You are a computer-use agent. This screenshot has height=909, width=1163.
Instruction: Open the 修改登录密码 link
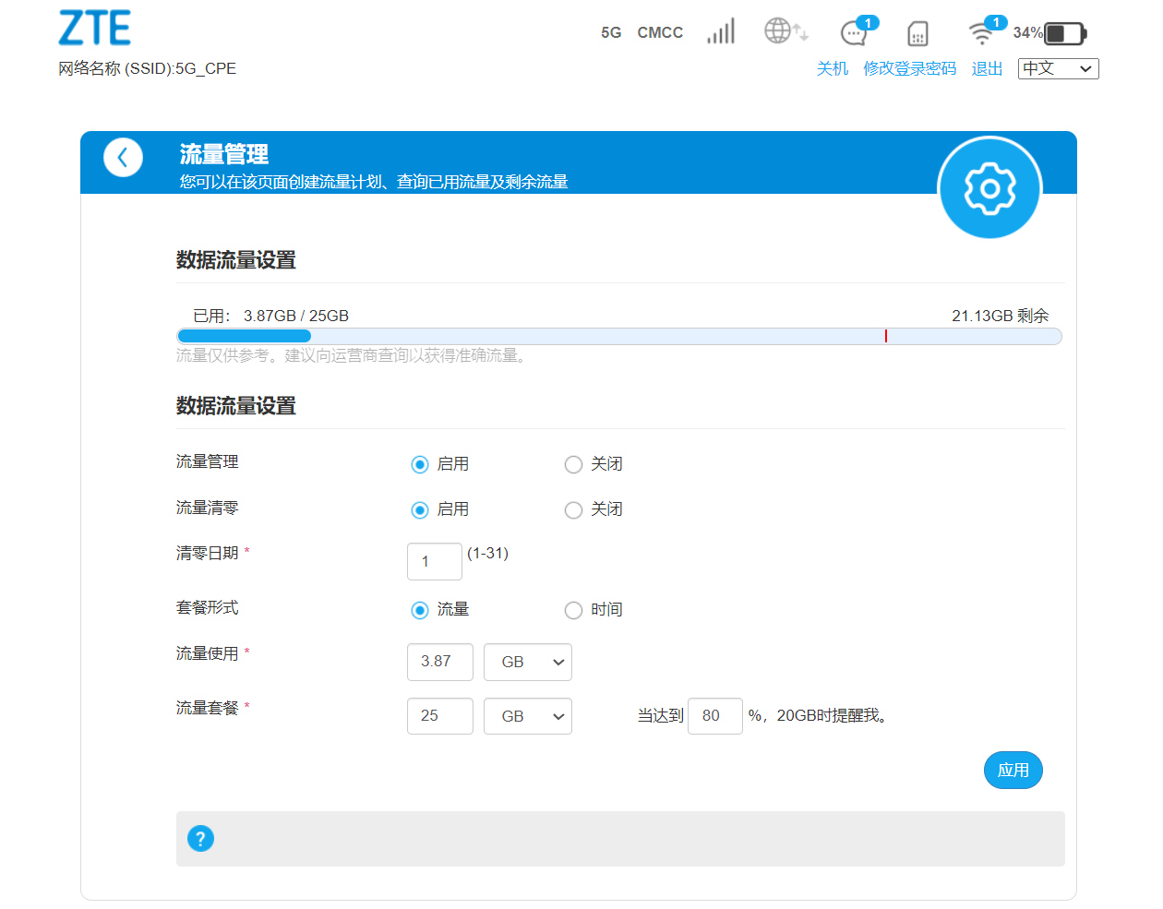[x=909, y=69]
